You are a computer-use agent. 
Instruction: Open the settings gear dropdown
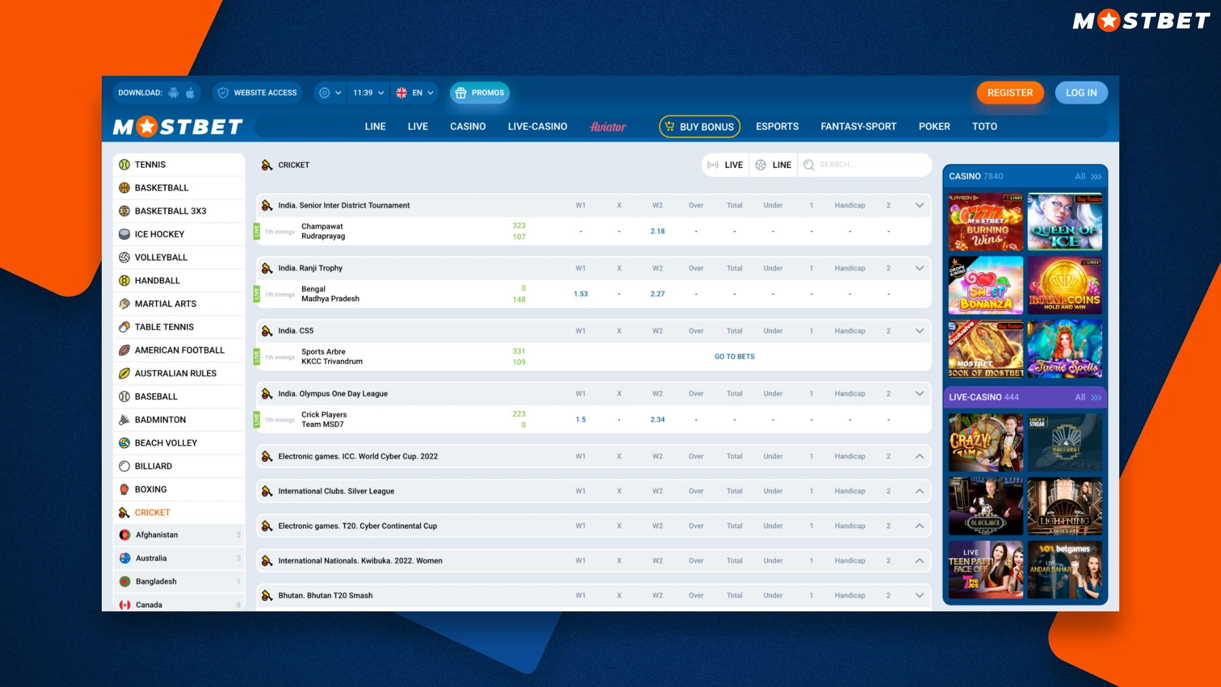tap(331, 93)
